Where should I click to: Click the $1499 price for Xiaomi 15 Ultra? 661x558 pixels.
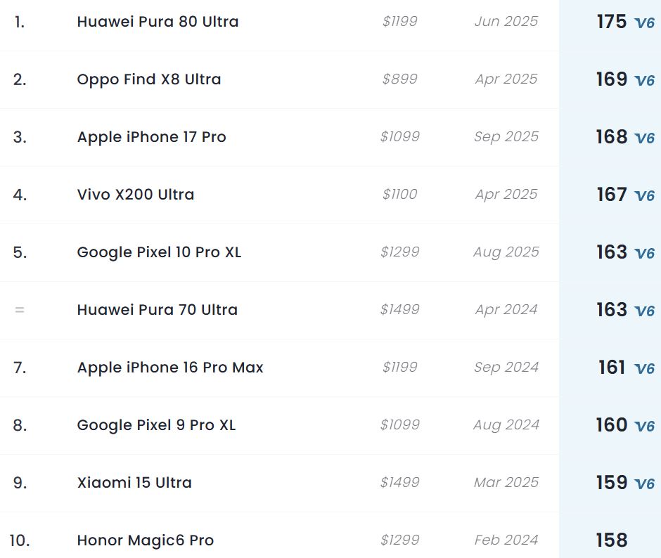pos(399,482)
